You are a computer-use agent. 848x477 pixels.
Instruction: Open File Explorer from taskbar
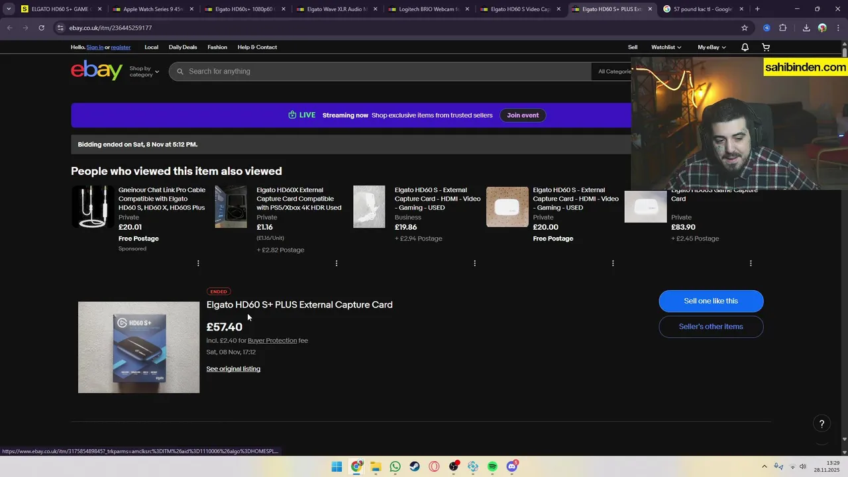[x=376, y=467]
